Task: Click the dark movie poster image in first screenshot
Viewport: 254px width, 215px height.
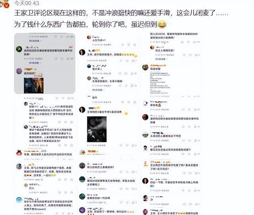Action: 34,86
